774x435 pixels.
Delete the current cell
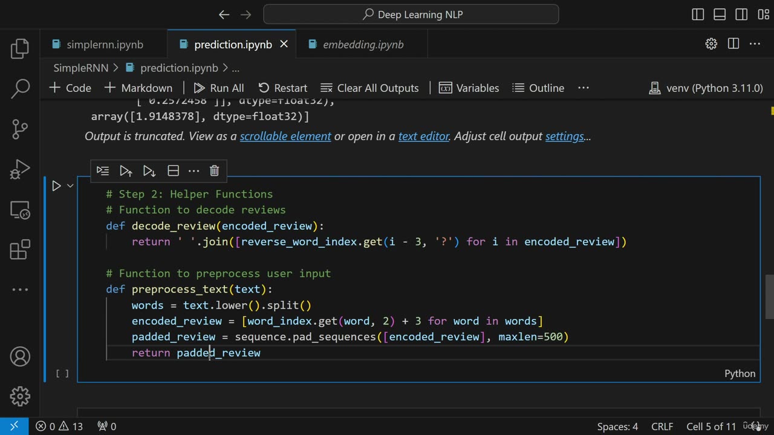click(x=214, y=171)
